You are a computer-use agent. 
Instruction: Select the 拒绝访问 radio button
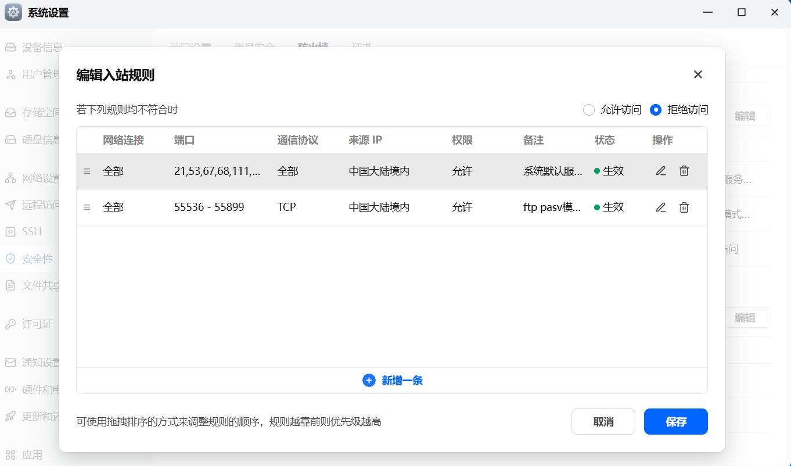(656, 110)
